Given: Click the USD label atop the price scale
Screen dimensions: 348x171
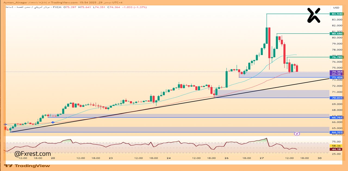Looking at the screenshot, I should [336, 8].
